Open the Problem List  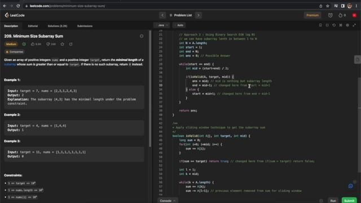(180, 15)
